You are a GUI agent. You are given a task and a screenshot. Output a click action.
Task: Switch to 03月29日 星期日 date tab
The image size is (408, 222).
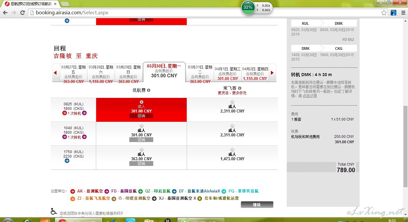pyautogui.click(x=128, y=73)
